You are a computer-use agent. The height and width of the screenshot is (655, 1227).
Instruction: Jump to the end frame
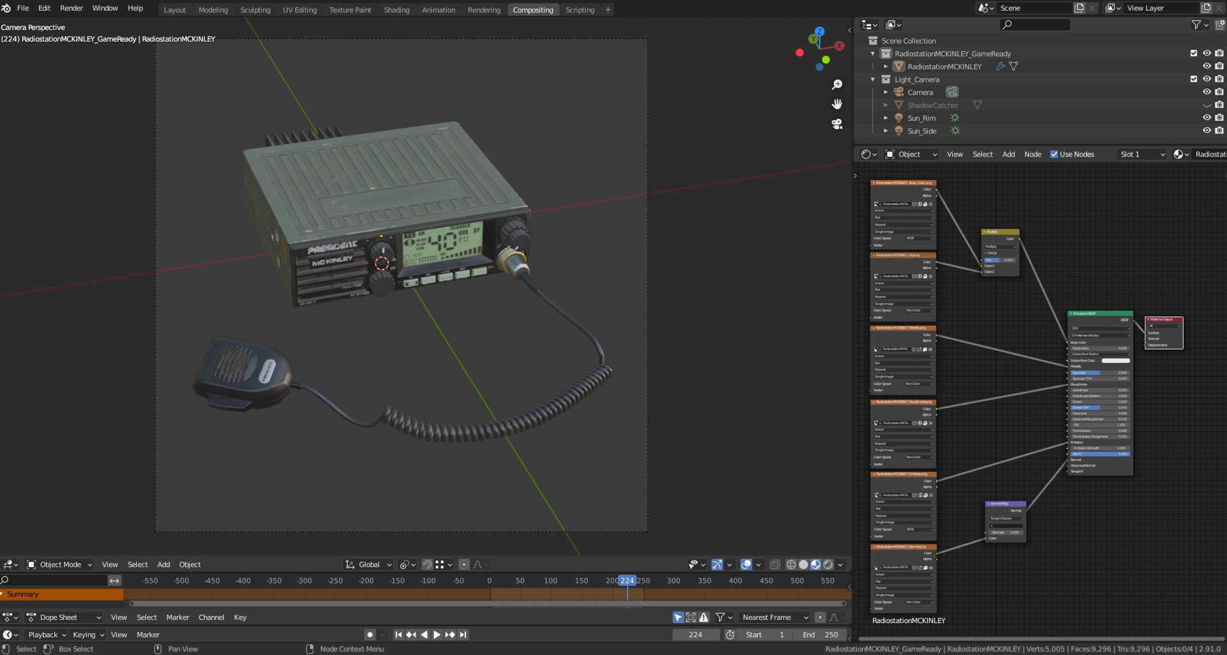pyautogui.click(x=463, y=635)
